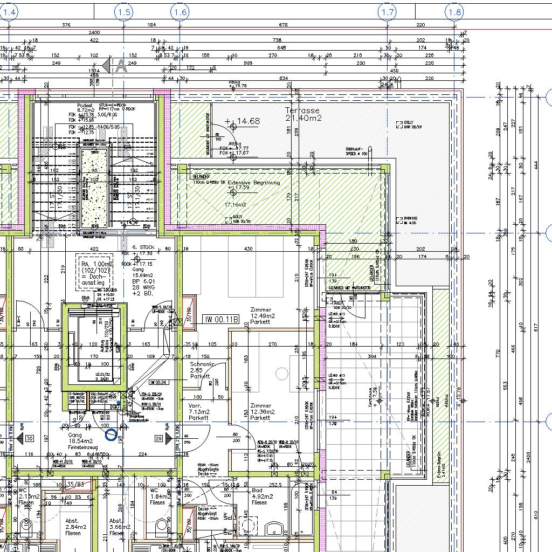
Task: Click the grid axis bubble 1.7
Action: point(388,11)
